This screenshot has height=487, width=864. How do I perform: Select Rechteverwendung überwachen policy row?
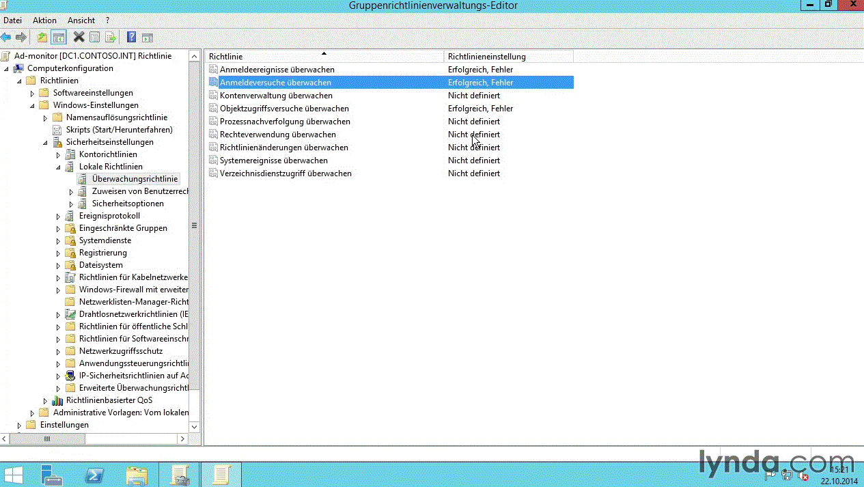click(x=389, y=135)
